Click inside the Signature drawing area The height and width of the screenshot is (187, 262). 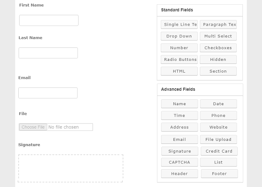tap(70, 168)
